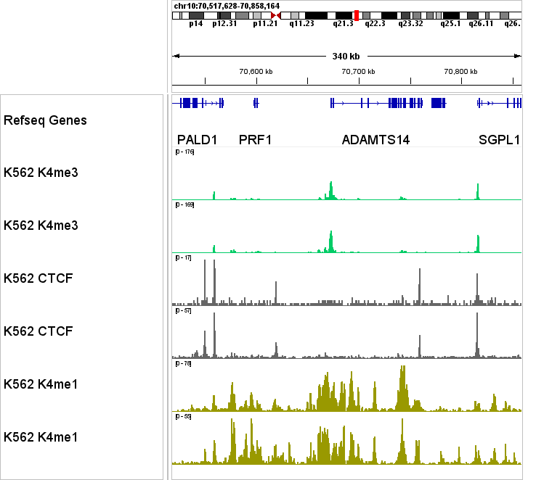Viewport: 536px width, 480px height.
Task: Click the 70,700 kb ruler label
Action: [358, 71]
